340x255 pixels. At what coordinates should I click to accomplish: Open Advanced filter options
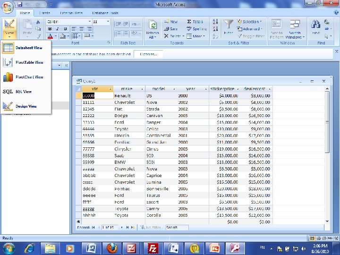click(250, 29)
